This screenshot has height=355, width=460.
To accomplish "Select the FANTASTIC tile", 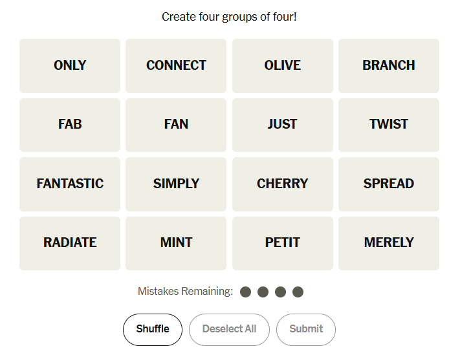I will (70, 184).
